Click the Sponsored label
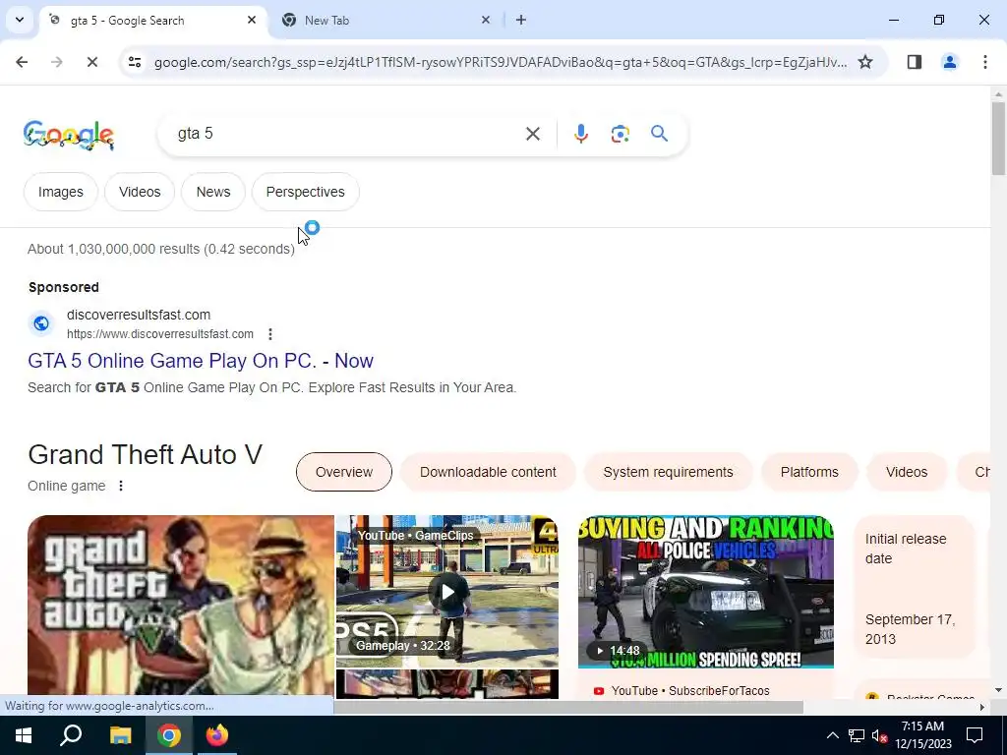The height and width of the screenshot is (755, 1007). pos(64,287)
